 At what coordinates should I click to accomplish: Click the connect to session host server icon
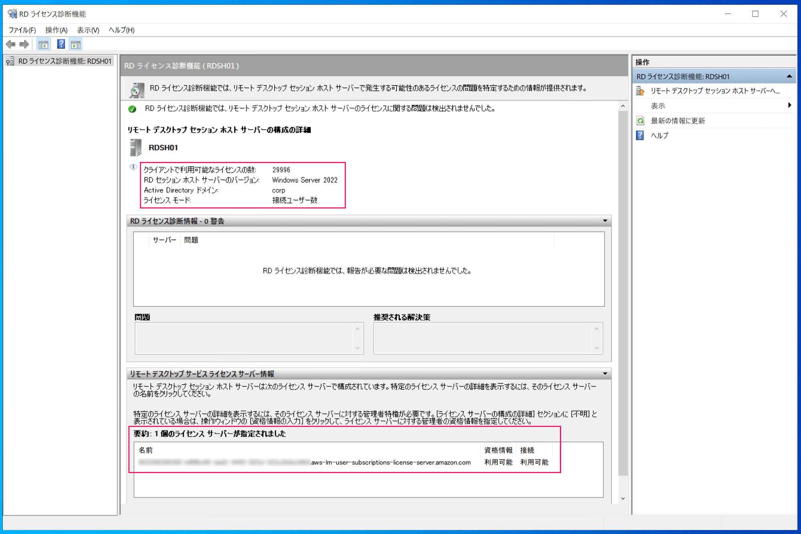(640, 91)
